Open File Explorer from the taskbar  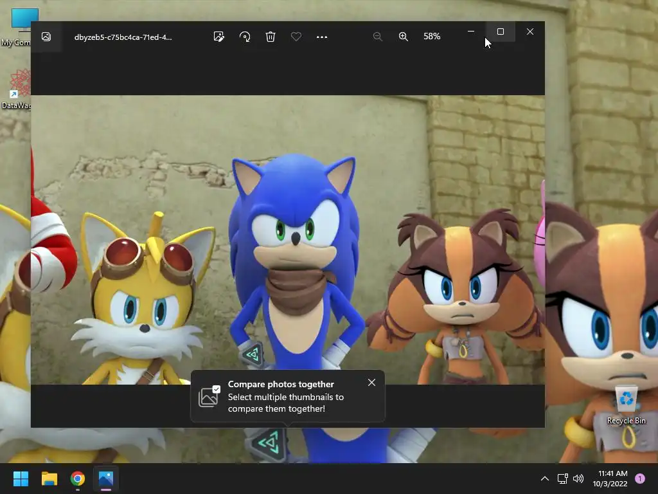coord(49,479)
